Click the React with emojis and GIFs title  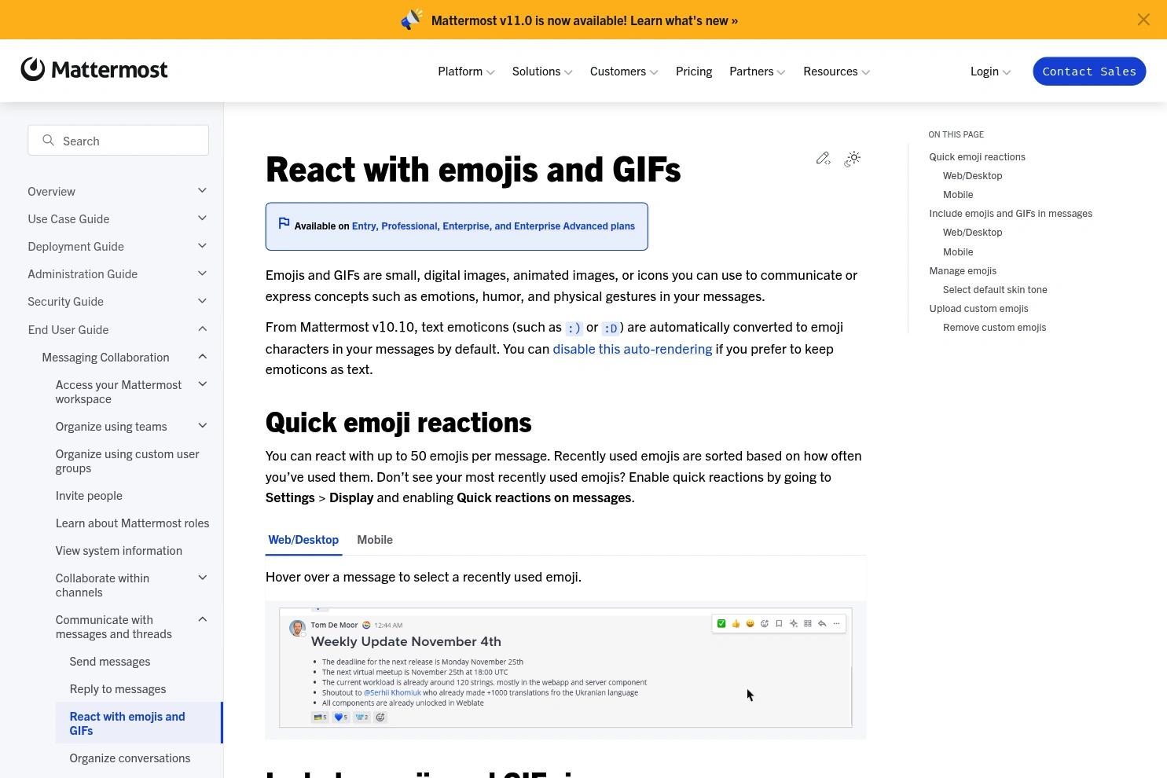473,170
